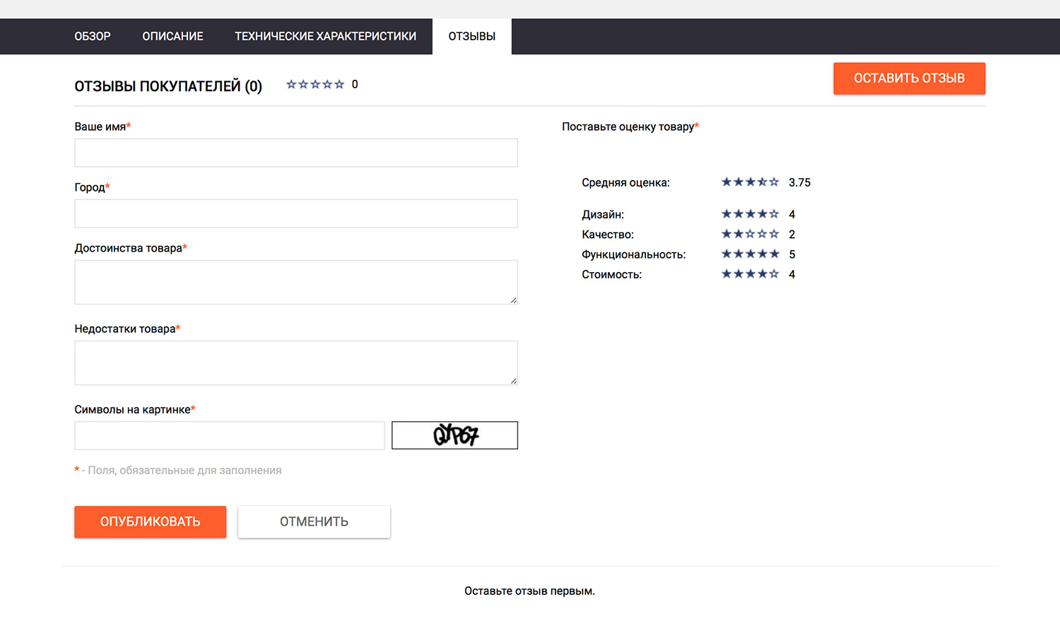Select the first star for Функциональность
This screenshot has width=1060, height=636.
(x=726, y=254)
